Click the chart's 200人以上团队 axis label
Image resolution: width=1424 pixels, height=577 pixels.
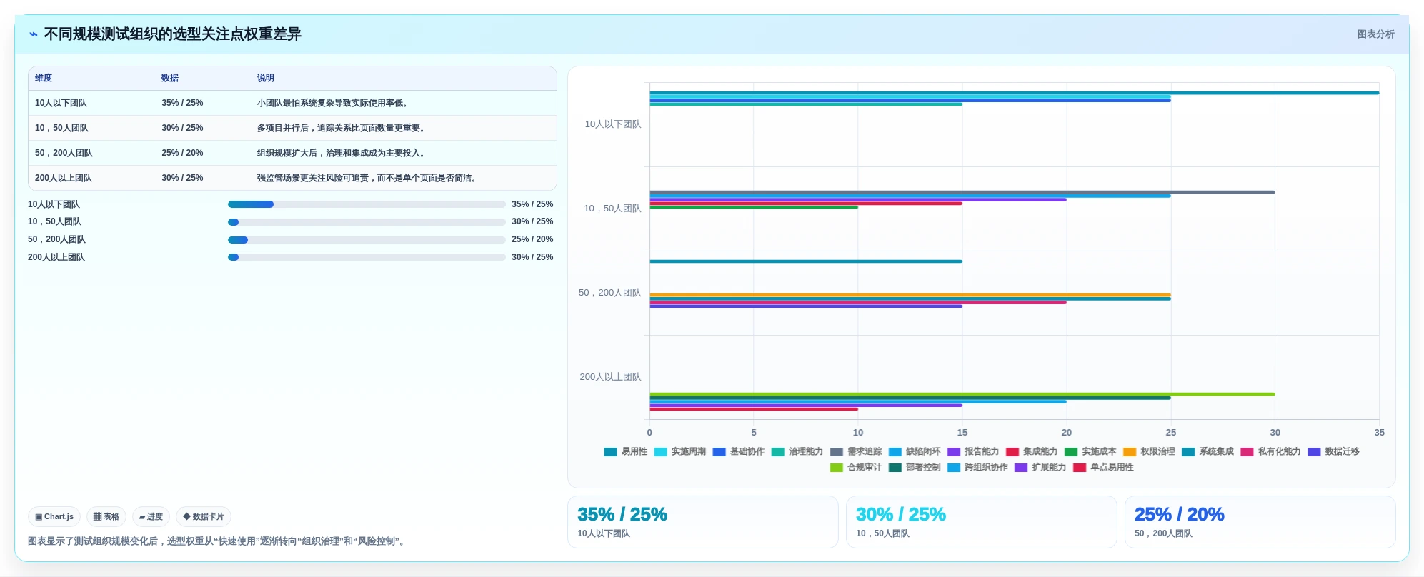(x=610, y=377)
